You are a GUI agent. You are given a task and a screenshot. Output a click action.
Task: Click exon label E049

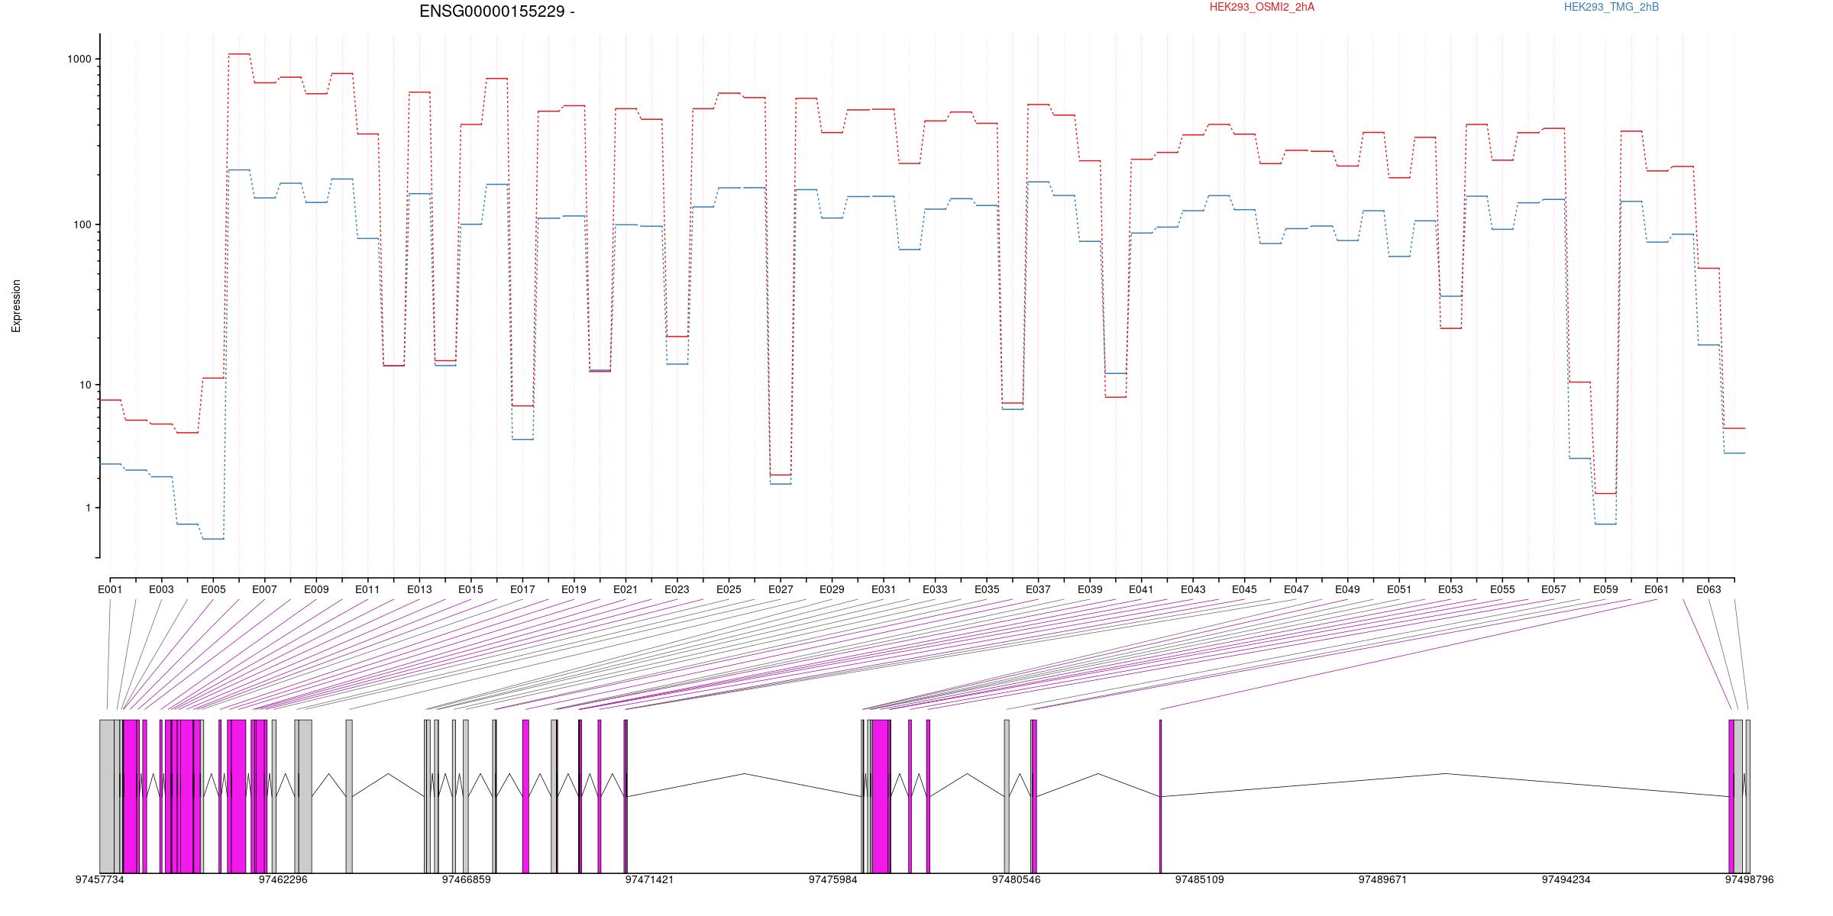pos(1347,589)
